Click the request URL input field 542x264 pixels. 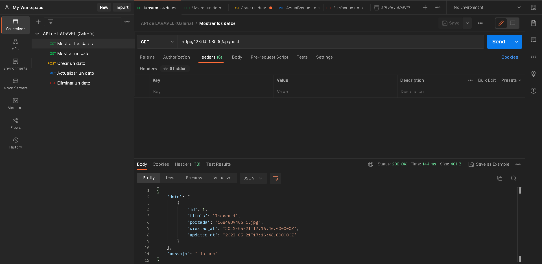pyautogui.click(x=331, y=42)
